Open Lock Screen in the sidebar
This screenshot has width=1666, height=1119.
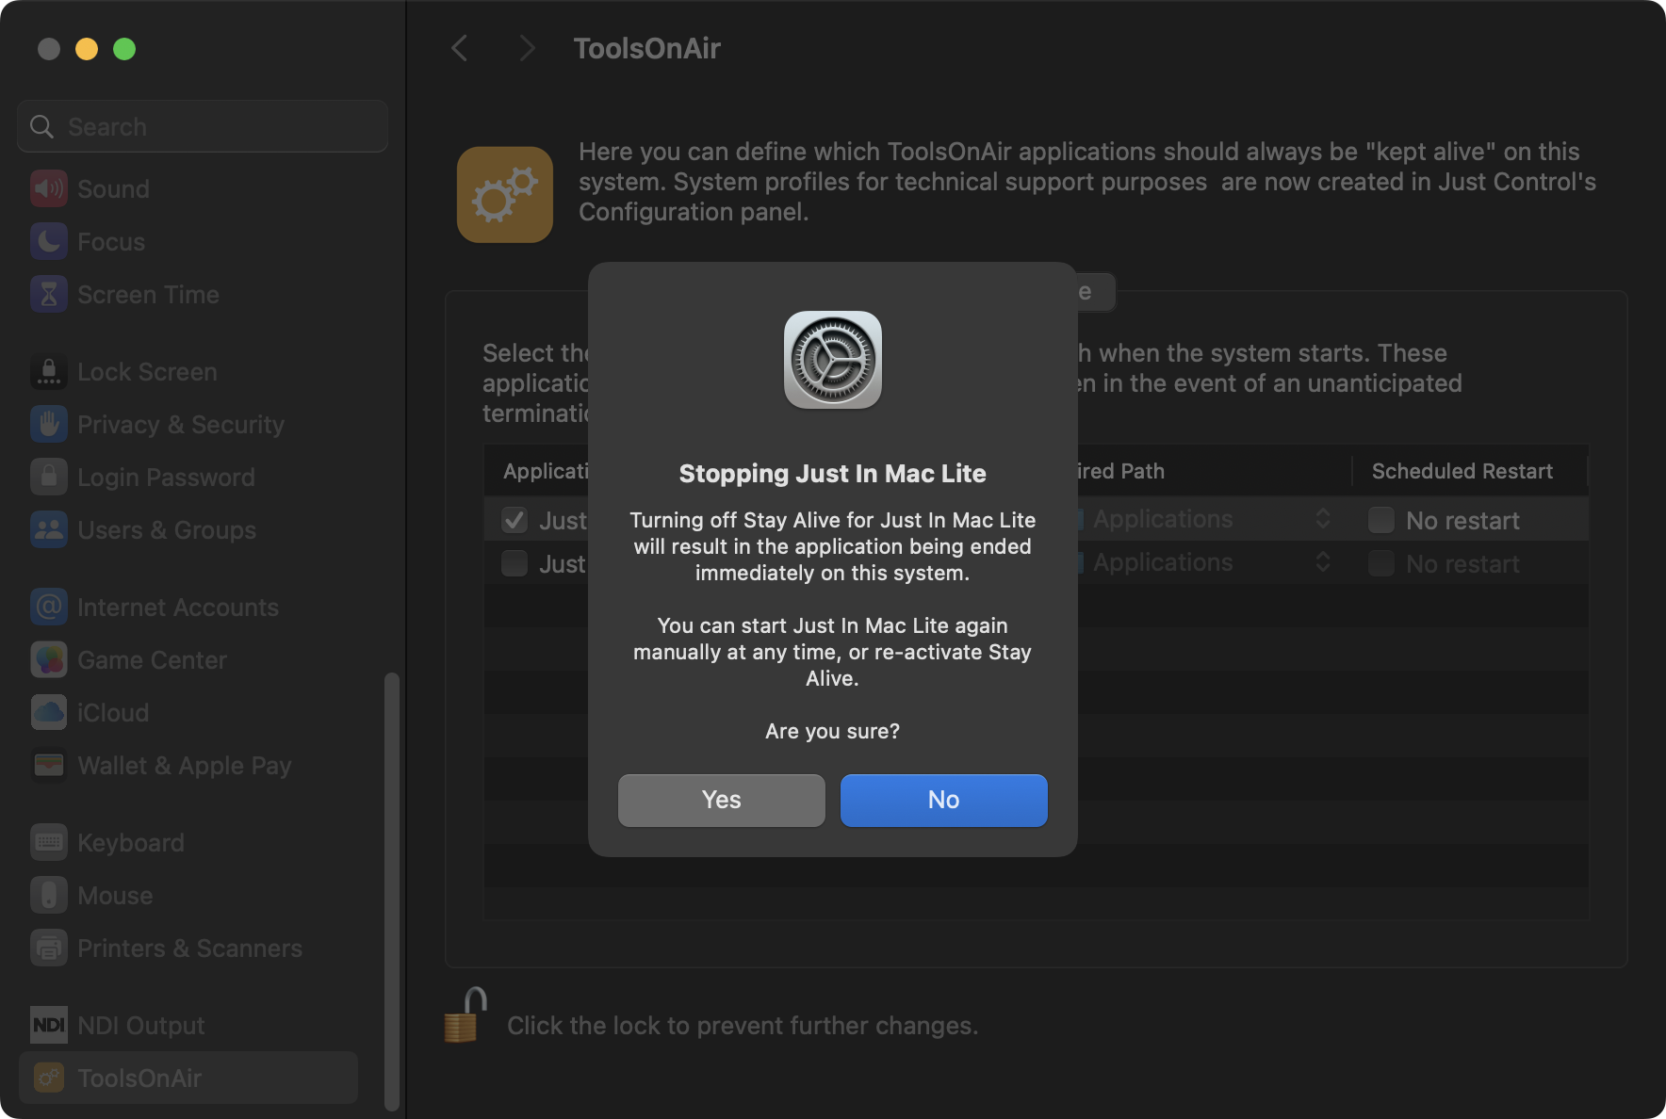pyautogui.click(x=188, y=371)
